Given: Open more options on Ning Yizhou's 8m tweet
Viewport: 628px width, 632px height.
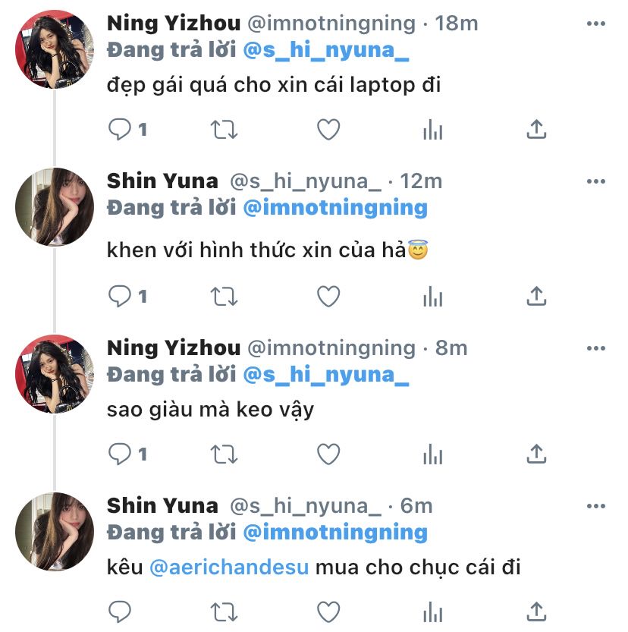Looking at the screenshot, I should (x=597, y=348).
